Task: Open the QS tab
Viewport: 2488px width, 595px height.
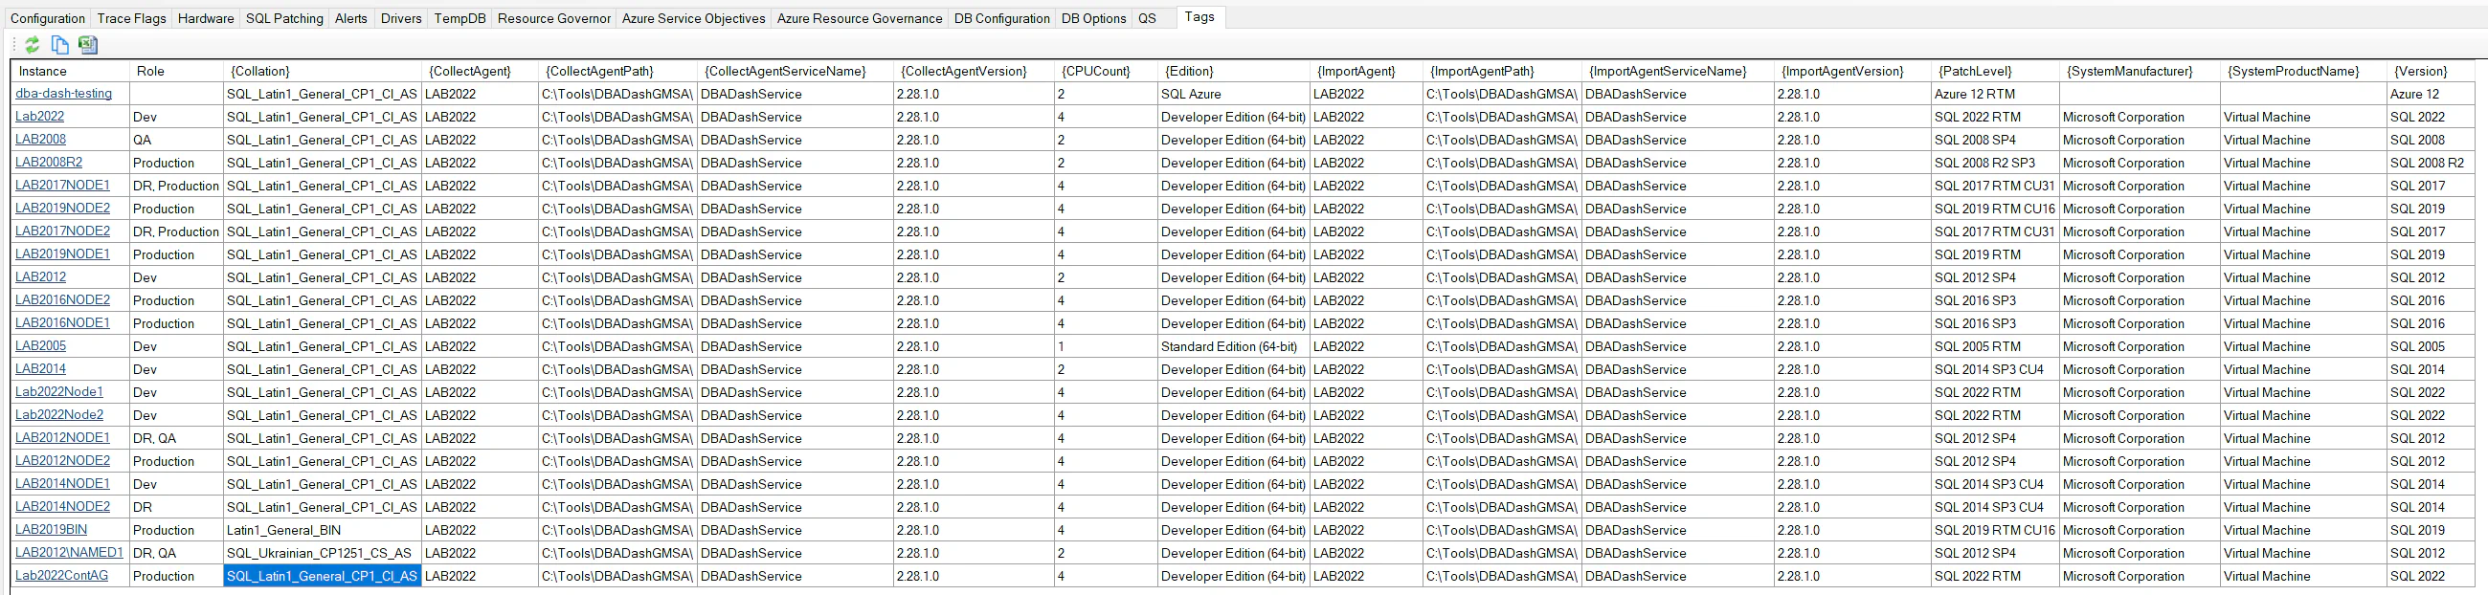Action: click(x=1147, y=18)
